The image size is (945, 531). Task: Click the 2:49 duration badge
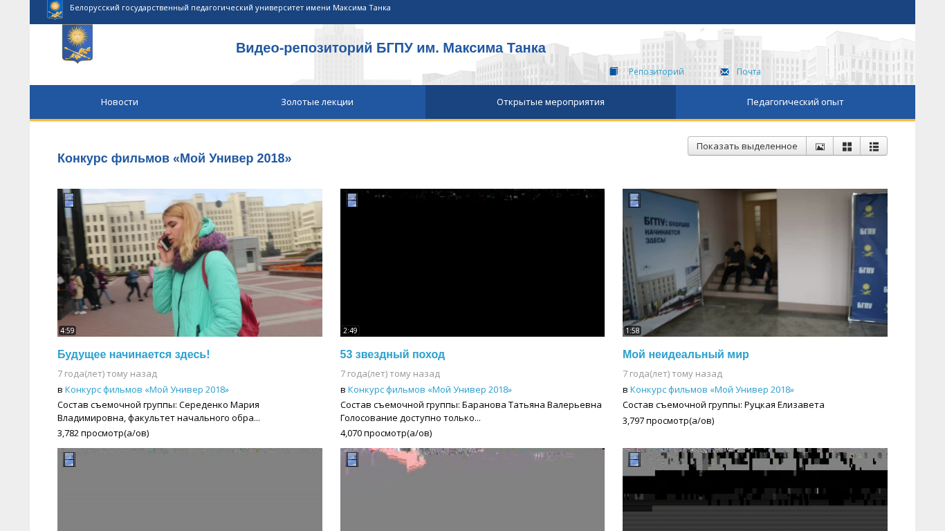(x=350, y=330)
